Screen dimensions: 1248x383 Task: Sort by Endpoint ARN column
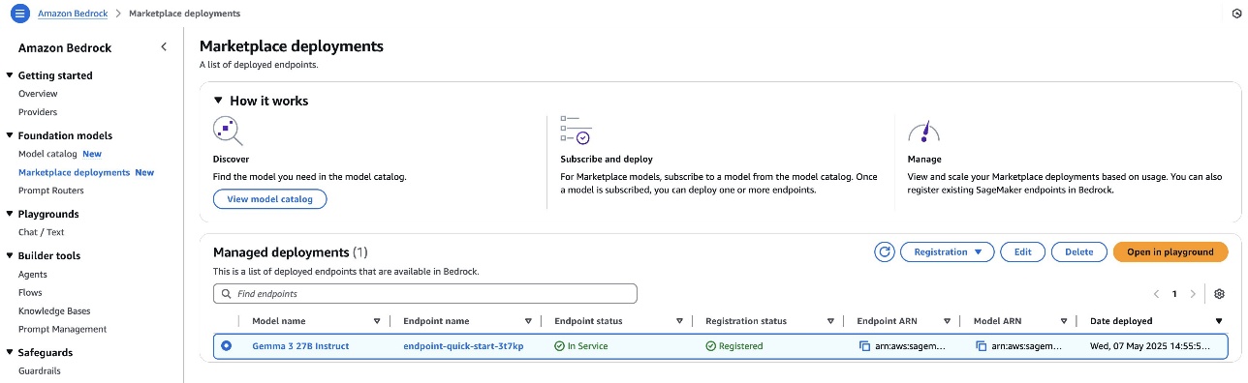[x=947, y=321]
